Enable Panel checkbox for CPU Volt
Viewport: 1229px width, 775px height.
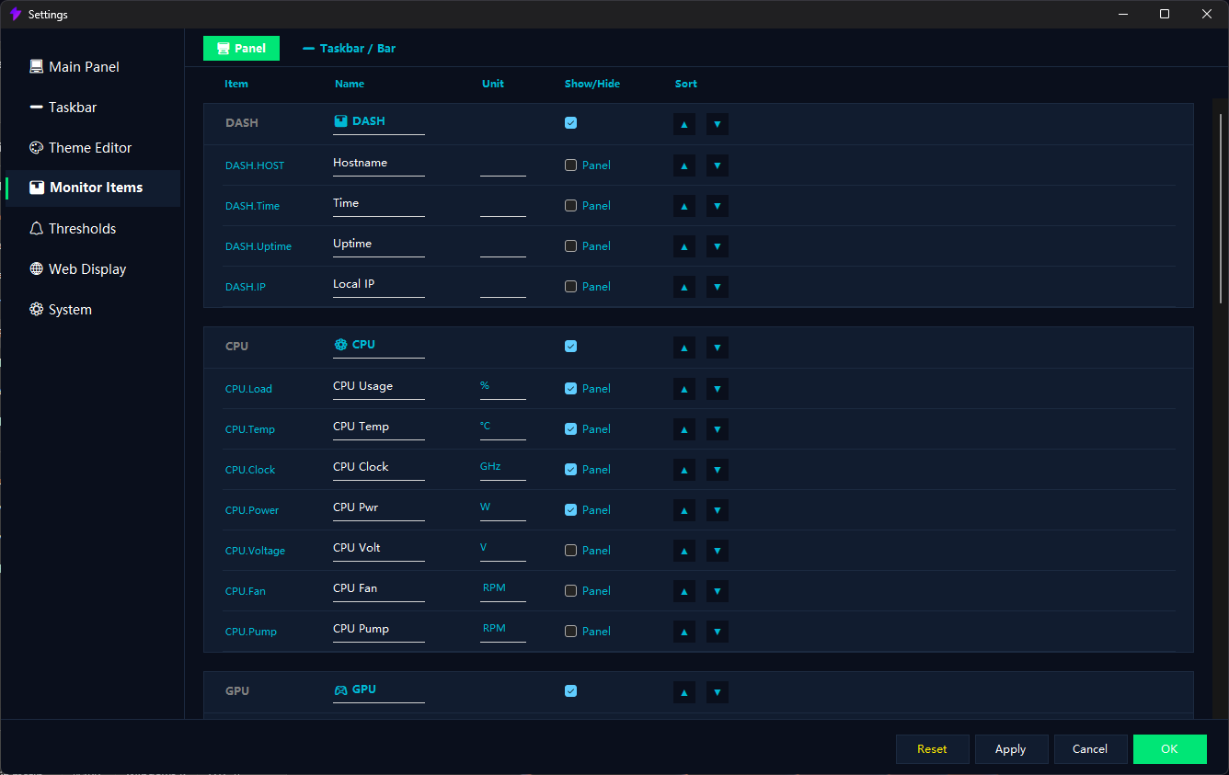[x=571, y=551]
